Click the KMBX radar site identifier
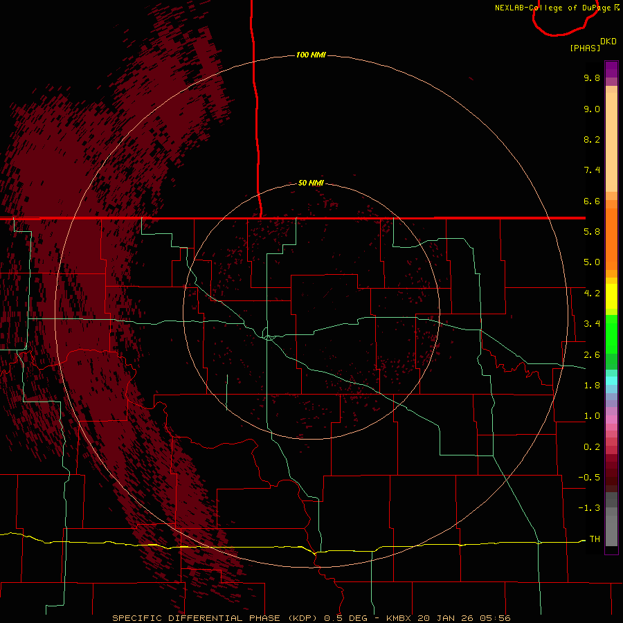623x623 pixels. (x=399, y=618)
